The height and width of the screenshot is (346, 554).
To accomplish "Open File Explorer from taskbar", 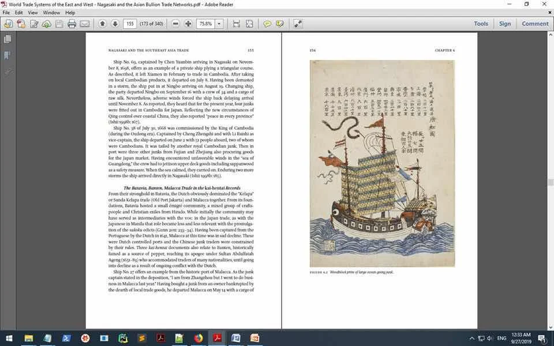I will (x=29, y=339).
